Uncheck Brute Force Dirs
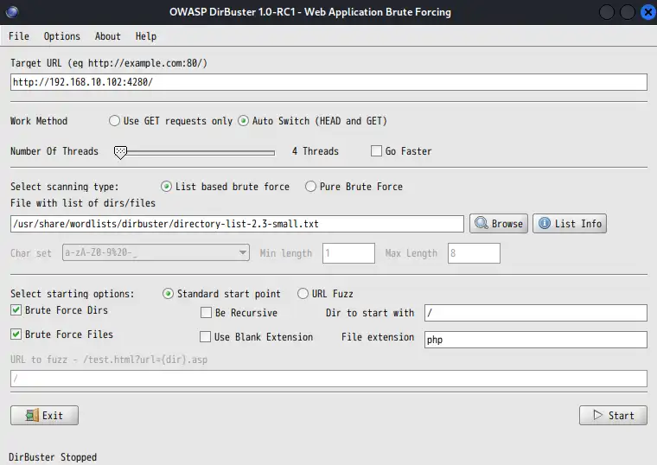The height and width of the screenshot is (465, 657). [16, 310]
